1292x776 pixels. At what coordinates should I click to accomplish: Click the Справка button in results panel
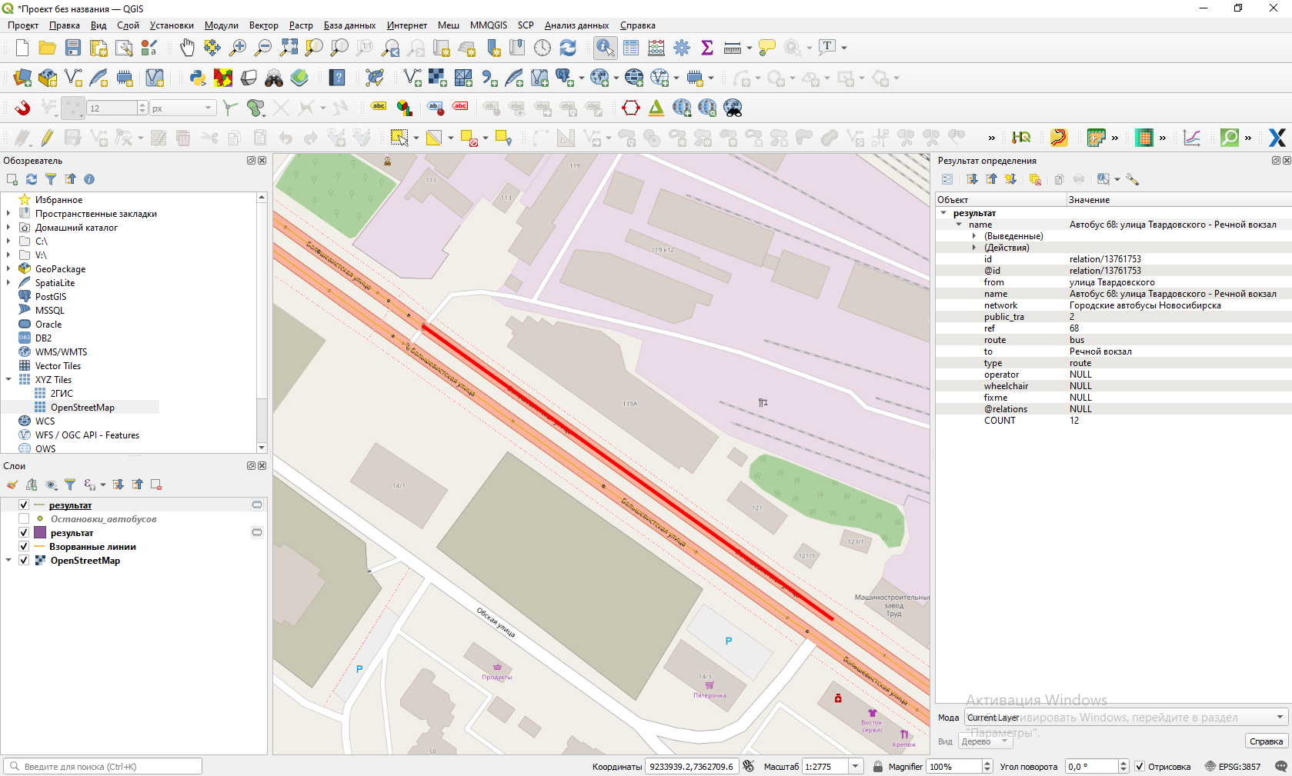tap(1266, 741)
